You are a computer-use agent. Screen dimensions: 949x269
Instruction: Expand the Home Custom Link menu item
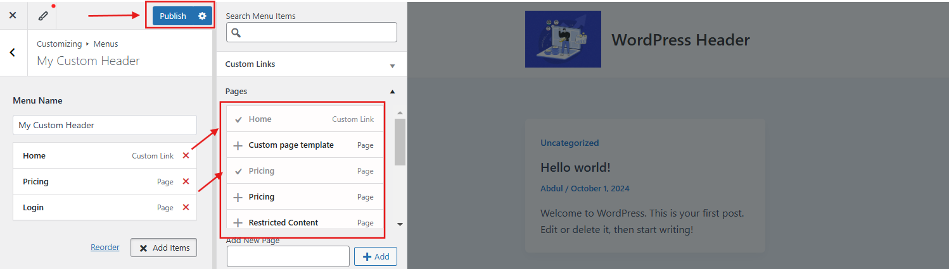point(105,155)
